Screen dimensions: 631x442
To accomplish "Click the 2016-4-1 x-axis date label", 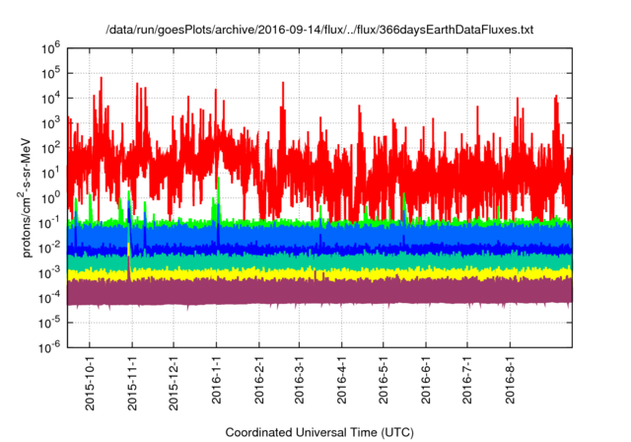I will tap(342, 380).
